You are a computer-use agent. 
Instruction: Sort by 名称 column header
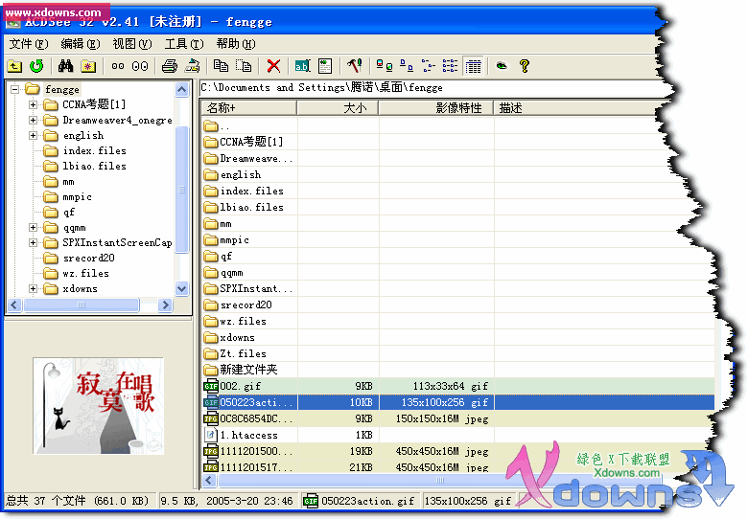point(248,108)
